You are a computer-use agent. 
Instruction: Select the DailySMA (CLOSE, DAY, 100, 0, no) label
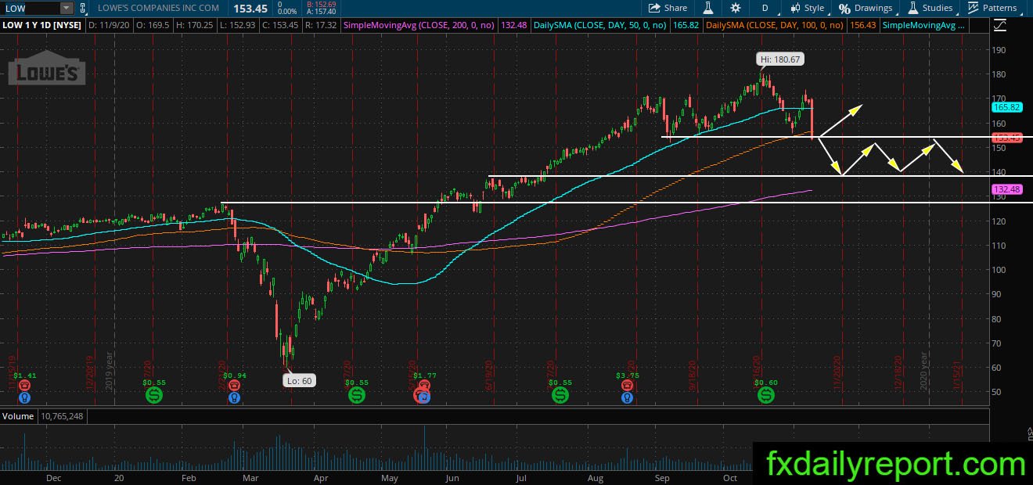click(x=774, y=26)
